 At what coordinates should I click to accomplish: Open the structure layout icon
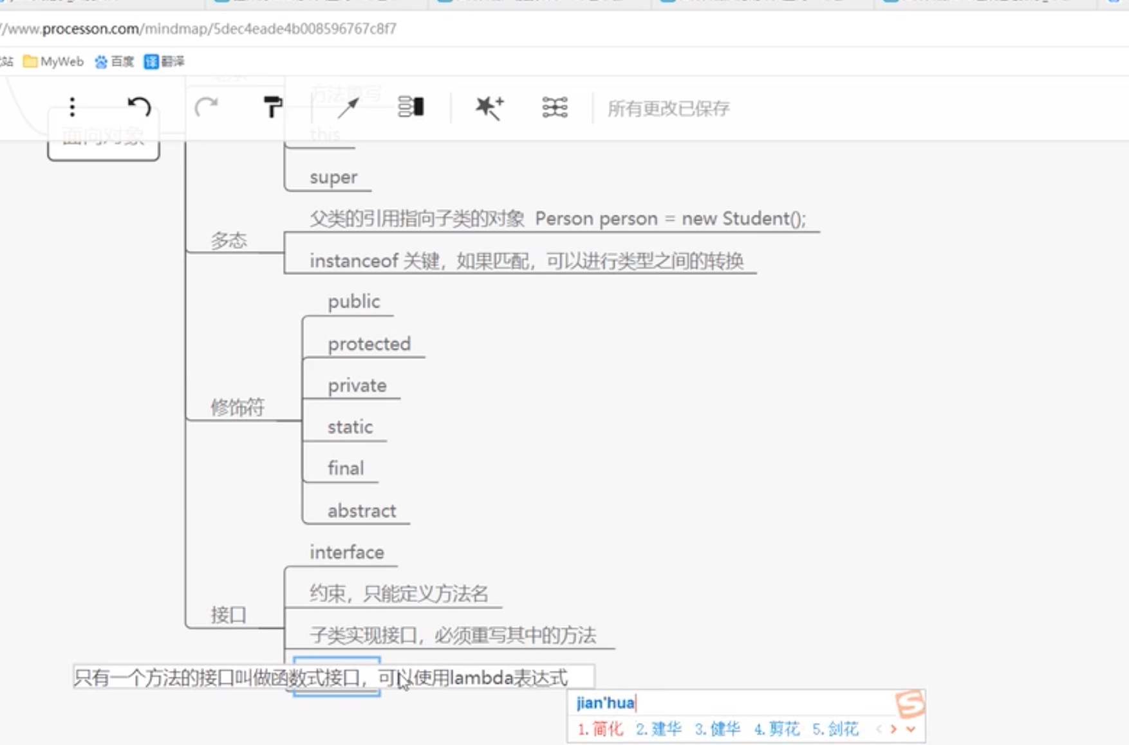(411, 107)
